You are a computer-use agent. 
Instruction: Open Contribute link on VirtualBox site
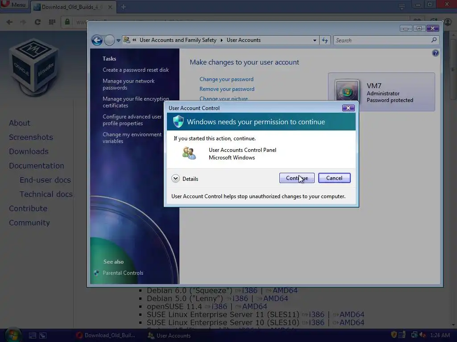[28, 208]
